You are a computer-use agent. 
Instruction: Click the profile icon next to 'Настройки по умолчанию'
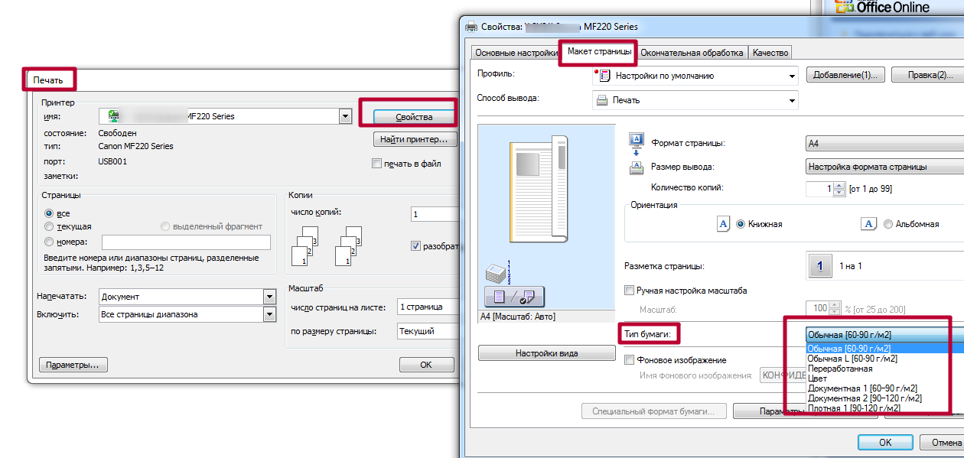click(x=604, y=76)
